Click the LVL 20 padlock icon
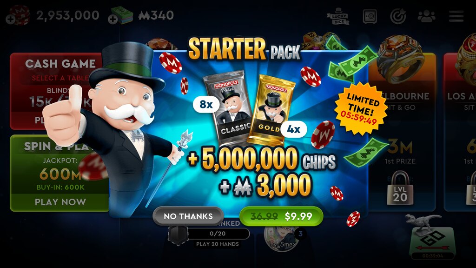Screen dimensions: 476x268 coord(400,188)
